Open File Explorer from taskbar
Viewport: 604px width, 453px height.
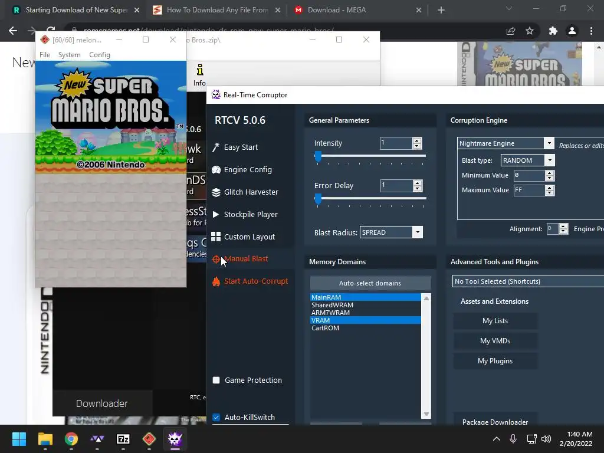[x=45, y=439]
